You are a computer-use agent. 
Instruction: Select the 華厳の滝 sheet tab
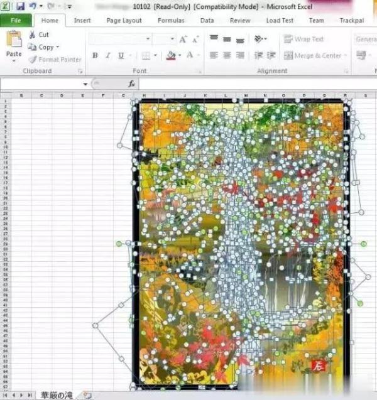(x=56, y=396)
